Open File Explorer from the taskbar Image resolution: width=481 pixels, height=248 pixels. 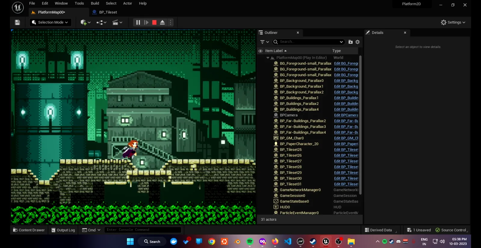[351, 242]
